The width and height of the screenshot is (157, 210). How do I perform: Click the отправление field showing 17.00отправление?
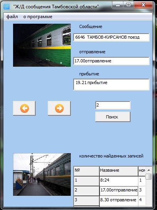pos(111,61)
